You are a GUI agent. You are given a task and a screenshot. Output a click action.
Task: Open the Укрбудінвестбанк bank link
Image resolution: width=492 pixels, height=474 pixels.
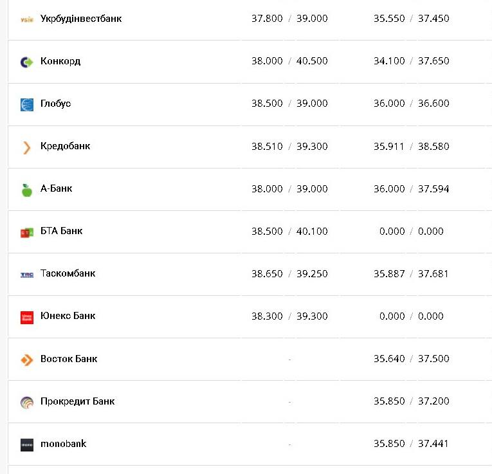tap(80, 19)
